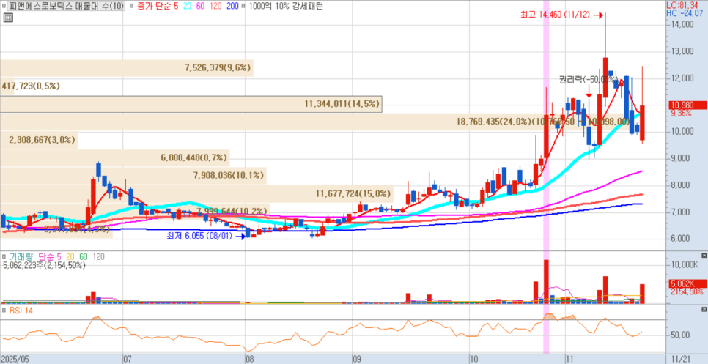
Task: Close the volume panel with its corner button
Action: point(704,256)
